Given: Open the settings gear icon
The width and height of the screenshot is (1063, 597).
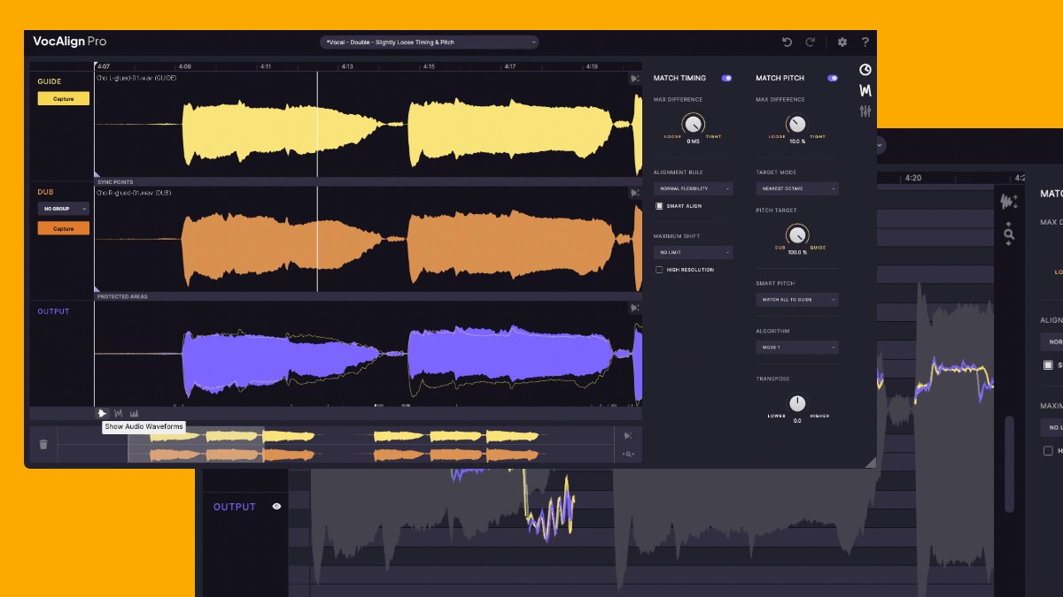Looking at the screenshot, I should coord(842,42).
